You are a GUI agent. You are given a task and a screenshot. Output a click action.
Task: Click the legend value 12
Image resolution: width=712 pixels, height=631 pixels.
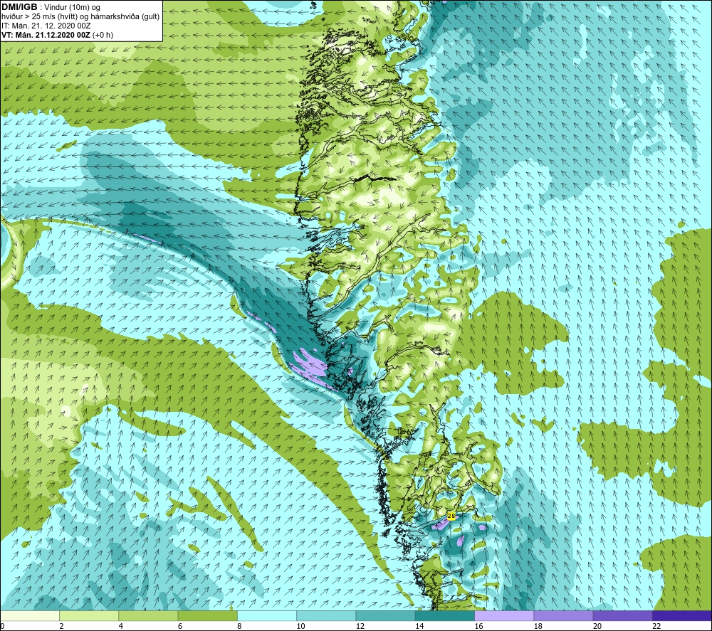pos(360,626)
